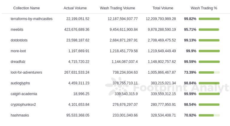Click the 95.71% progress bar for meebits
230x126 pixels.
(x=209, y=30)
